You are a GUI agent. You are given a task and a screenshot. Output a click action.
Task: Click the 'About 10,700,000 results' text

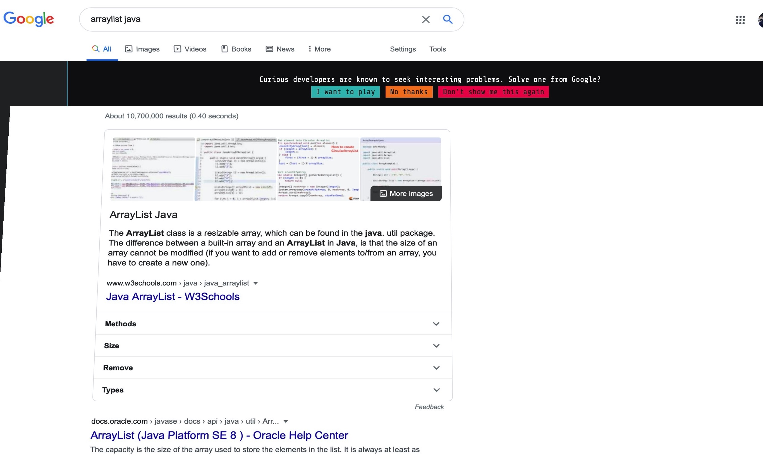tap(171, 116)
